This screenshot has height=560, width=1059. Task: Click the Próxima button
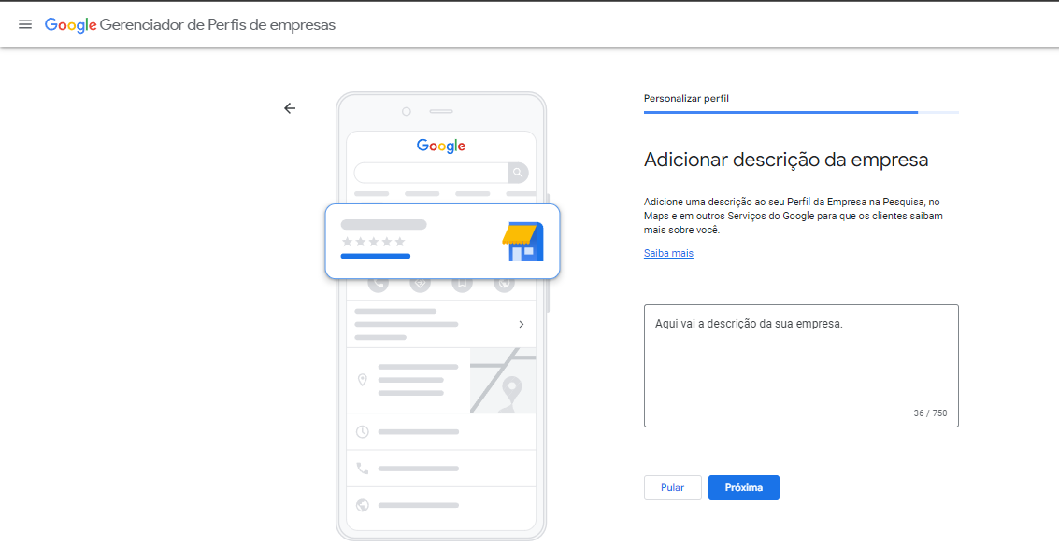coord(744,487)
